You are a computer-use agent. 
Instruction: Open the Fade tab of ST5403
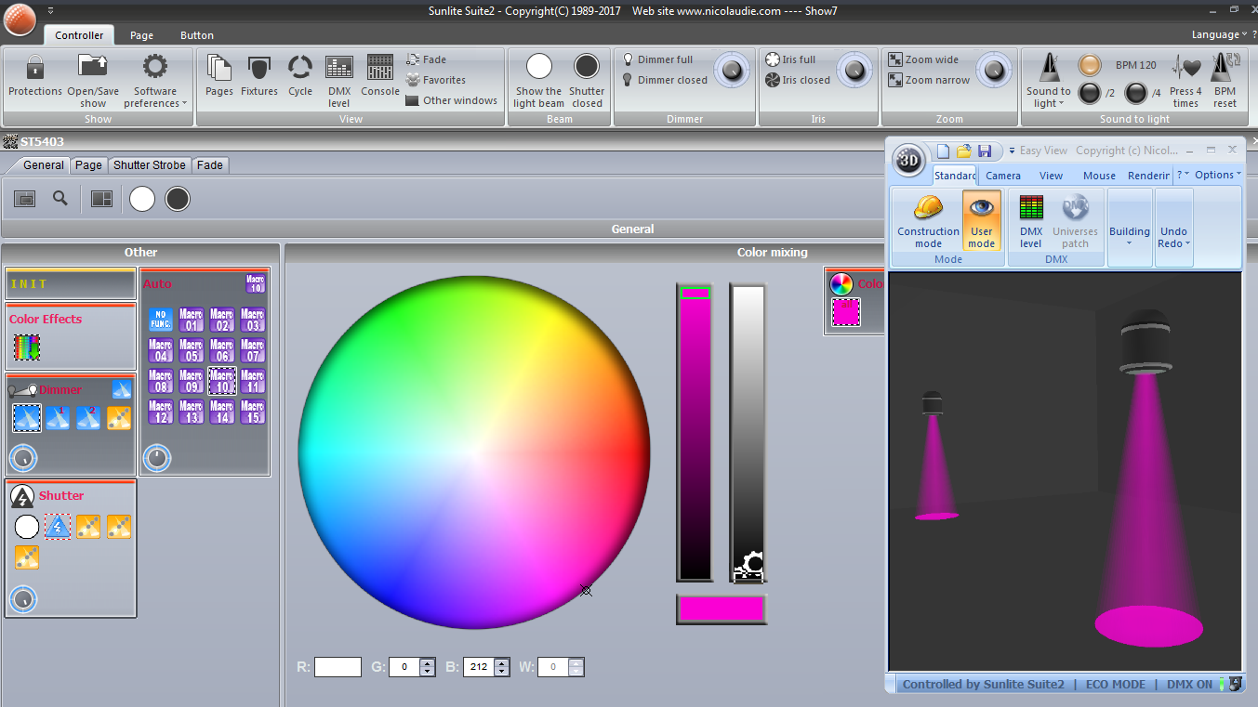[x=209, y=164]
